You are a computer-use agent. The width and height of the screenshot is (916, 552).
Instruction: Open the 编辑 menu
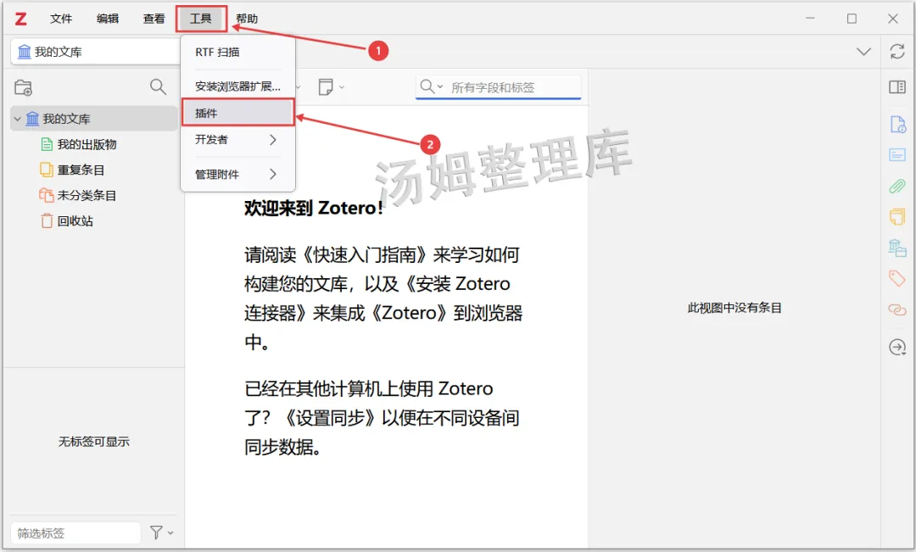point(108,19)
